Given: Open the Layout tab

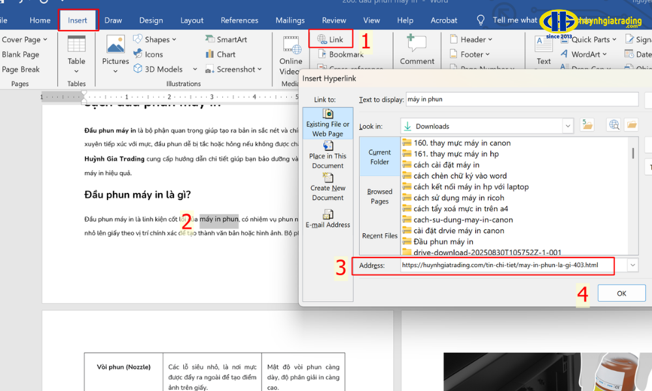Looking at the screenshot, I should (192, 20).
